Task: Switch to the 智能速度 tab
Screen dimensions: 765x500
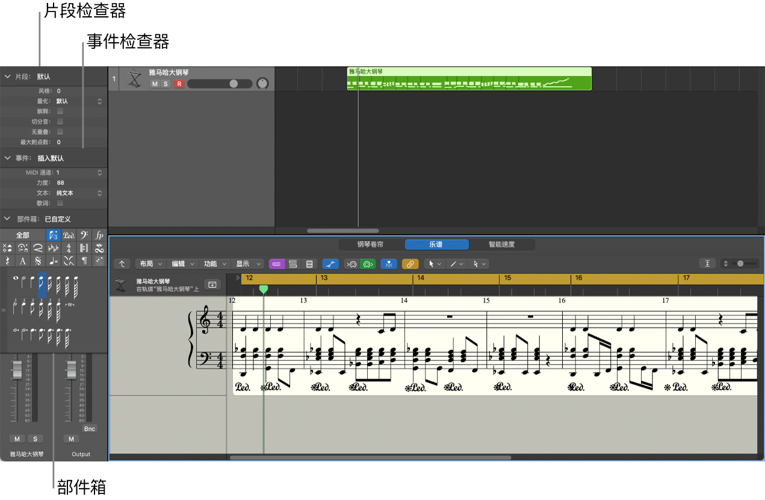Action: [x=502, y=245]
